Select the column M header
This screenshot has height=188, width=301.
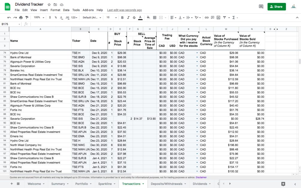226,29
